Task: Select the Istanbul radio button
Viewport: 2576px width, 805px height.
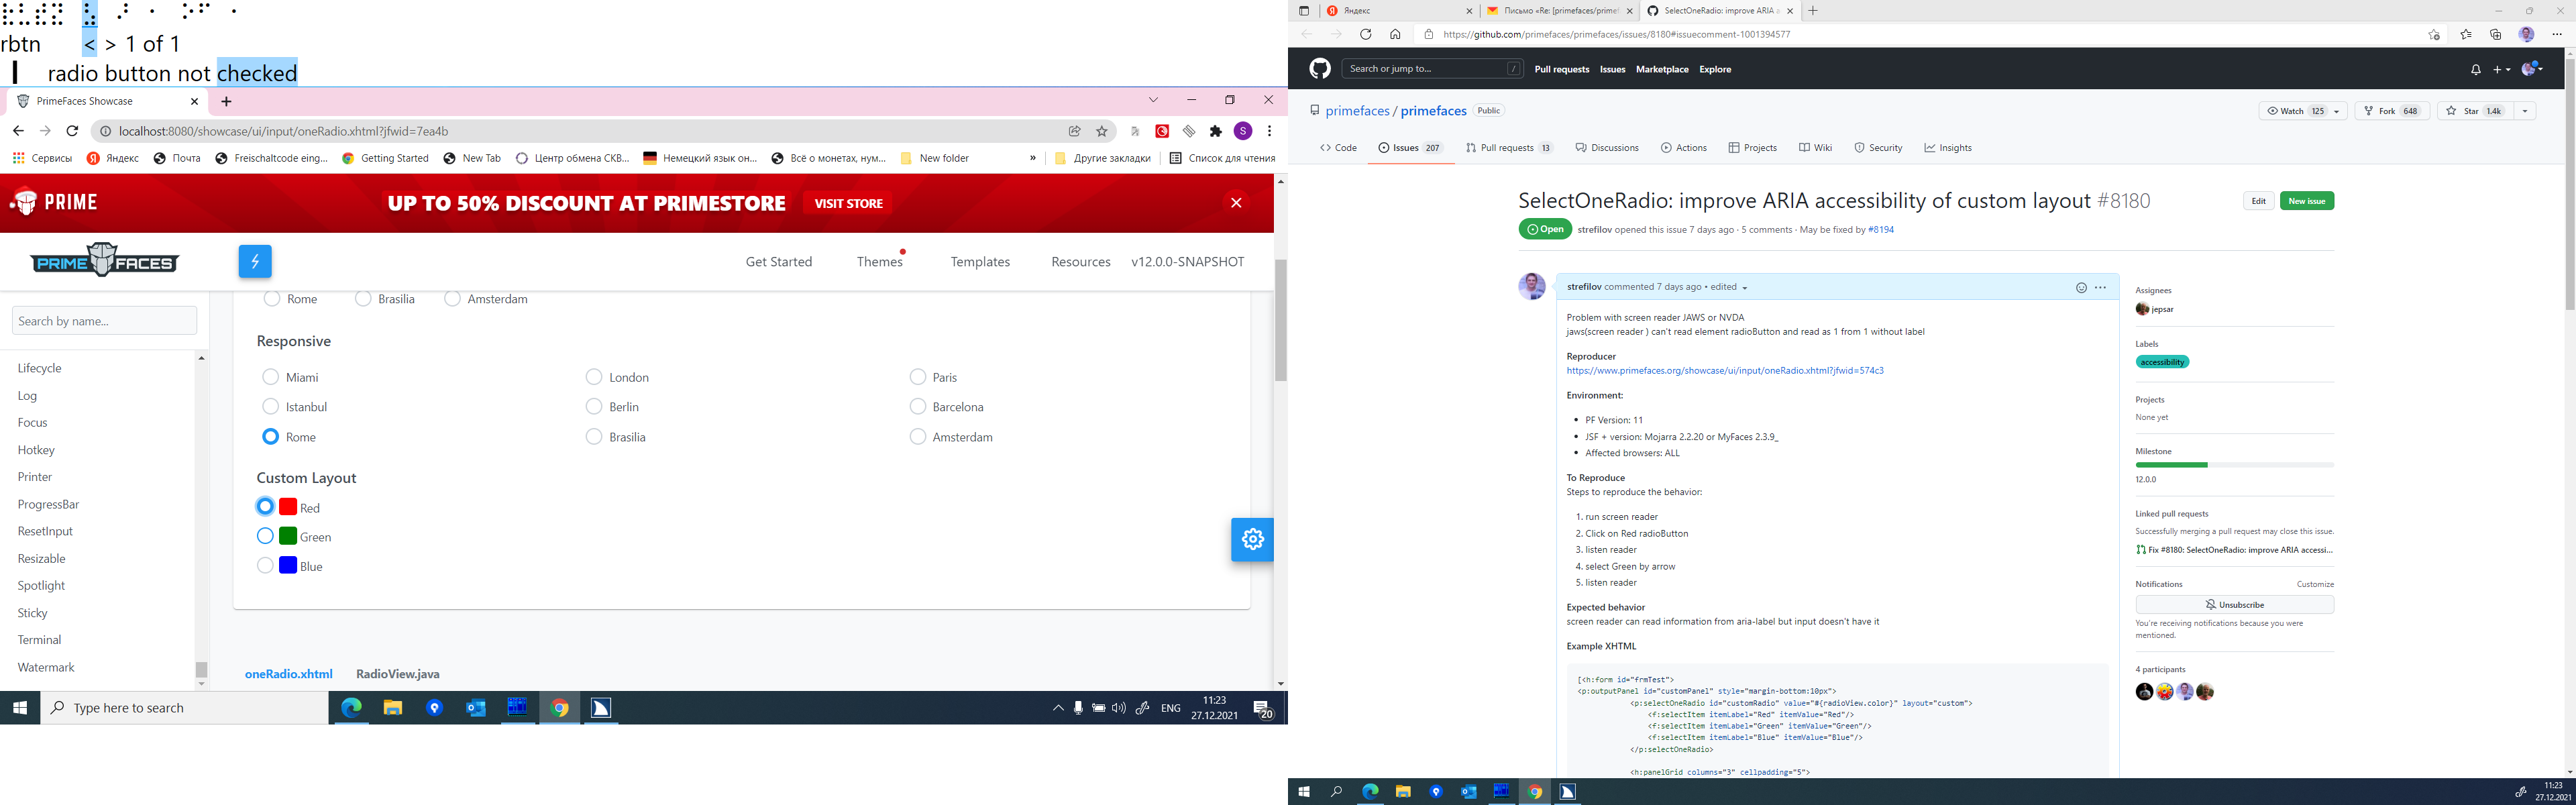Action: tap(270, 406)
